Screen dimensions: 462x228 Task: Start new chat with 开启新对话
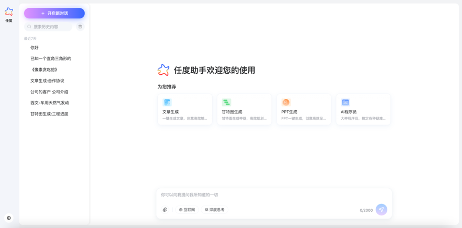[54, 13]
